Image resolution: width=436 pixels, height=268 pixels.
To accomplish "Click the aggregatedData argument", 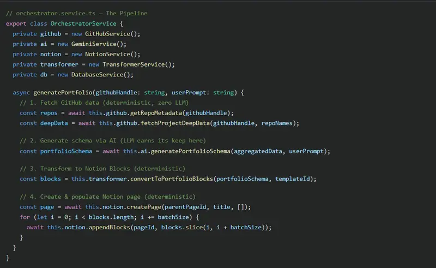I will tap(258, 151).
